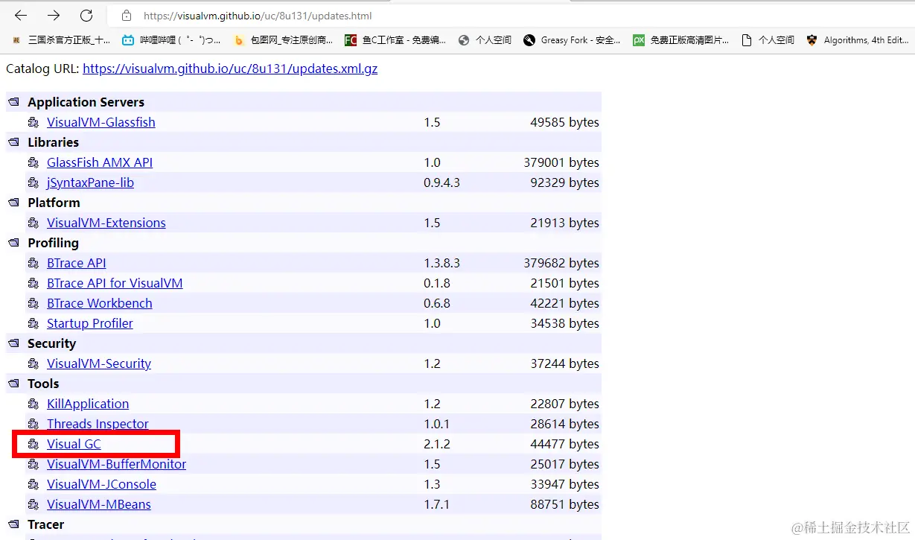Click the Visual GC version 2.1.2

click(x=437, y=444)
